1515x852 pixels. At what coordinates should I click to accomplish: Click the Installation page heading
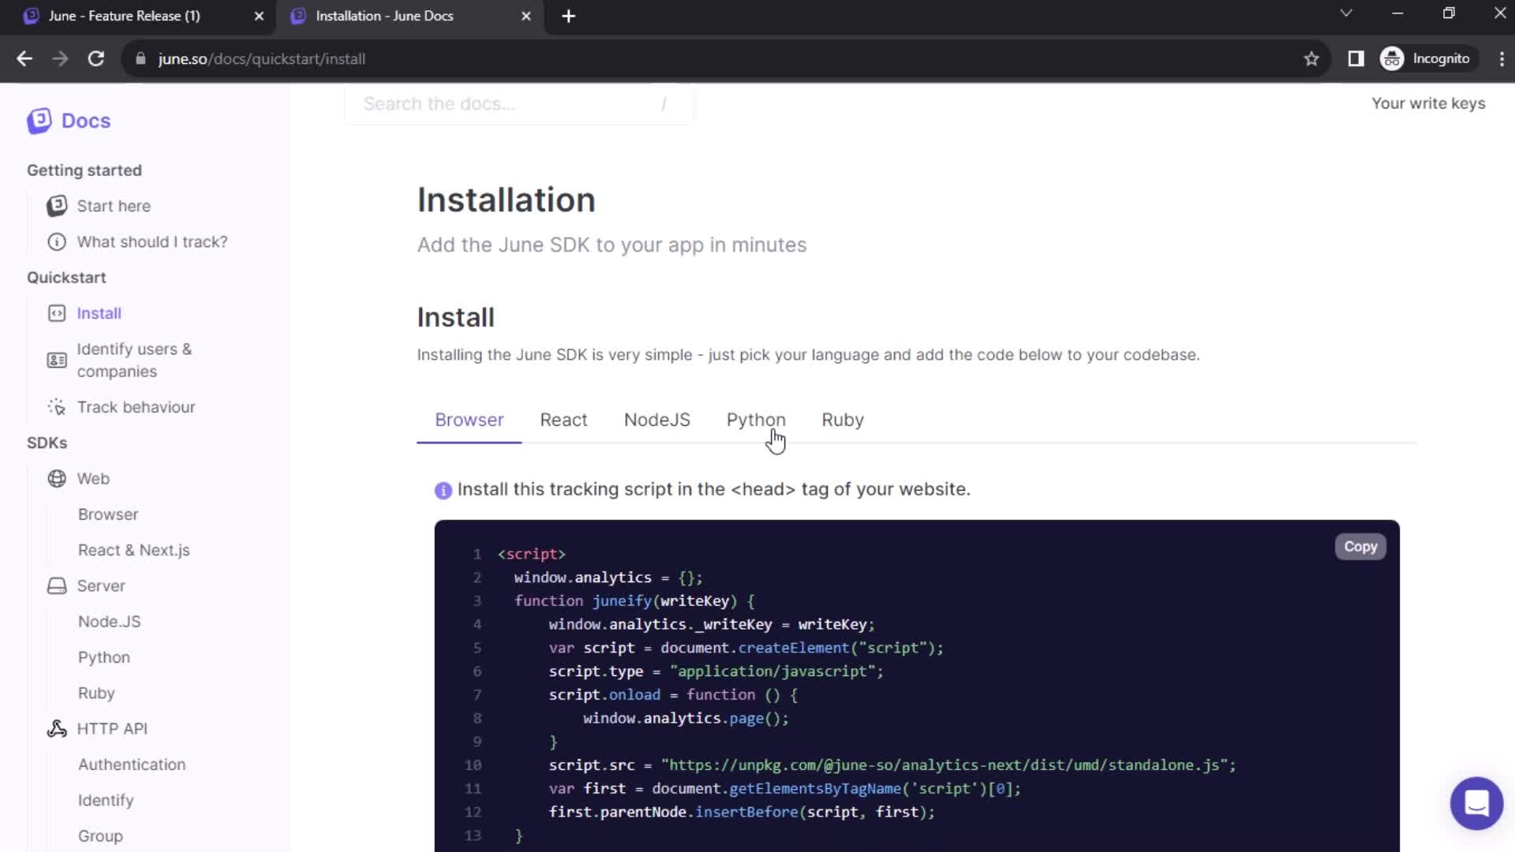coord(506,200)
